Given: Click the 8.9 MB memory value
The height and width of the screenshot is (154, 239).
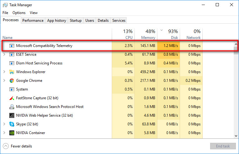Looking at the screenshot, I should click(x=150, y=63).
